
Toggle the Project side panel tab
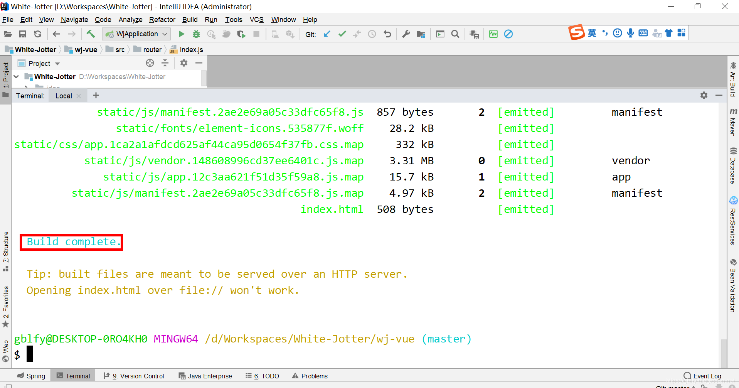point(6,80)
